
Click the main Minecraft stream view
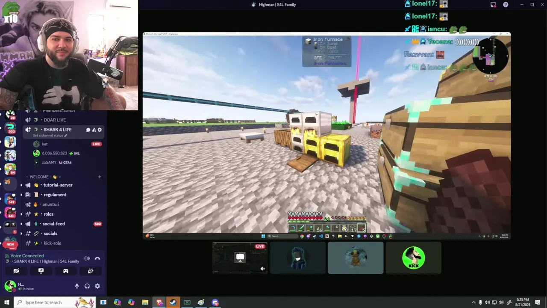(326, 135)
